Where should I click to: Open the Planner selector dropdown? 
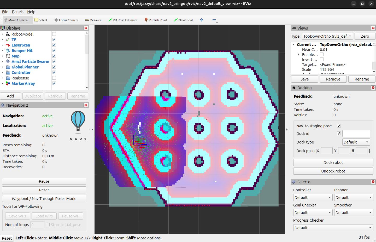point(354,198)
